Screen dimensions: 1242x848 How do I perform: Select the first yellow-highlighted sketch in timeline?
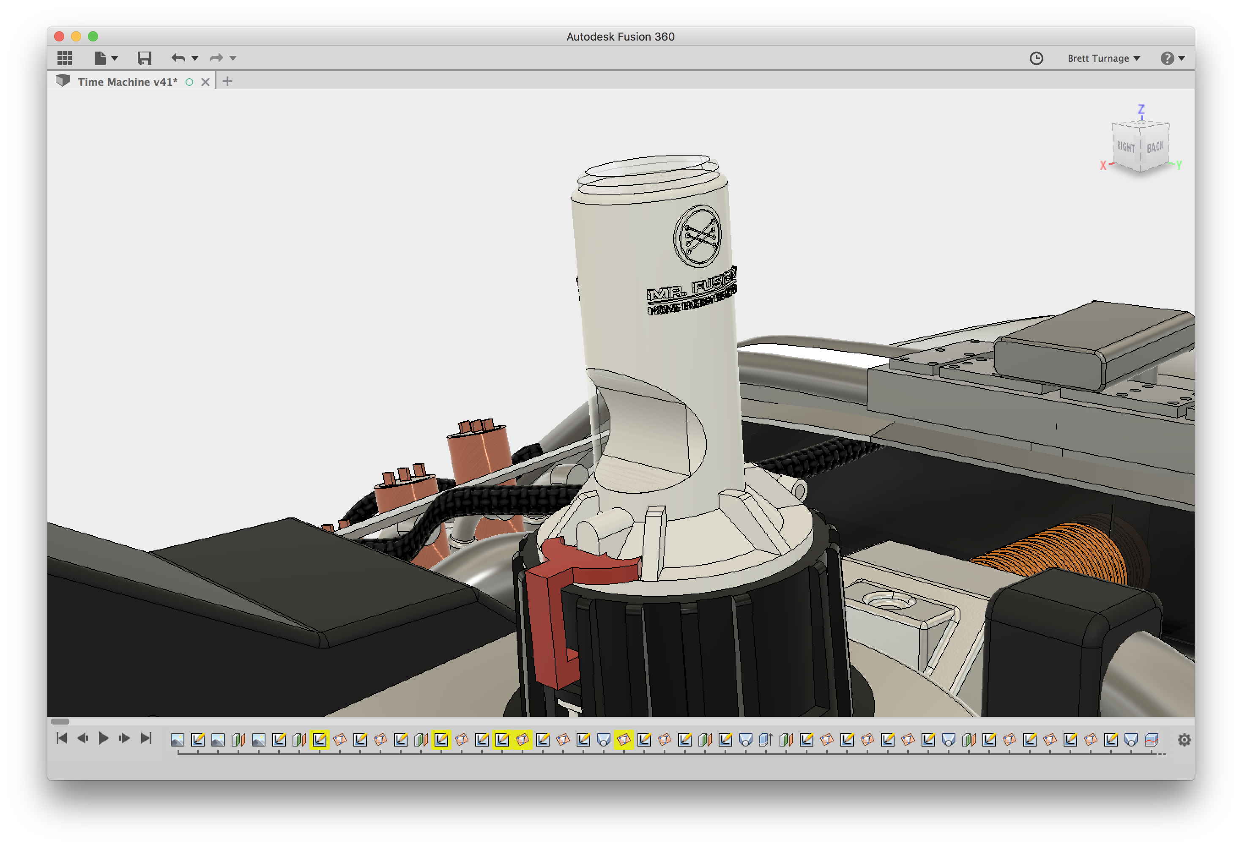(320, 739)
